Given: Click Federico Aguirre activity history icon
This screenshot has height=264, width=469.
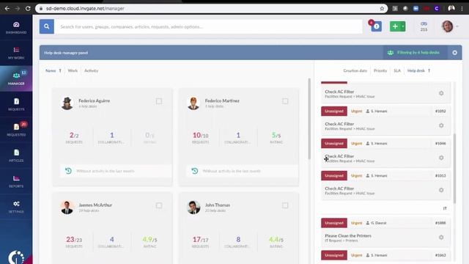Looking at the screenshot, I should click(x=68, y=171).
